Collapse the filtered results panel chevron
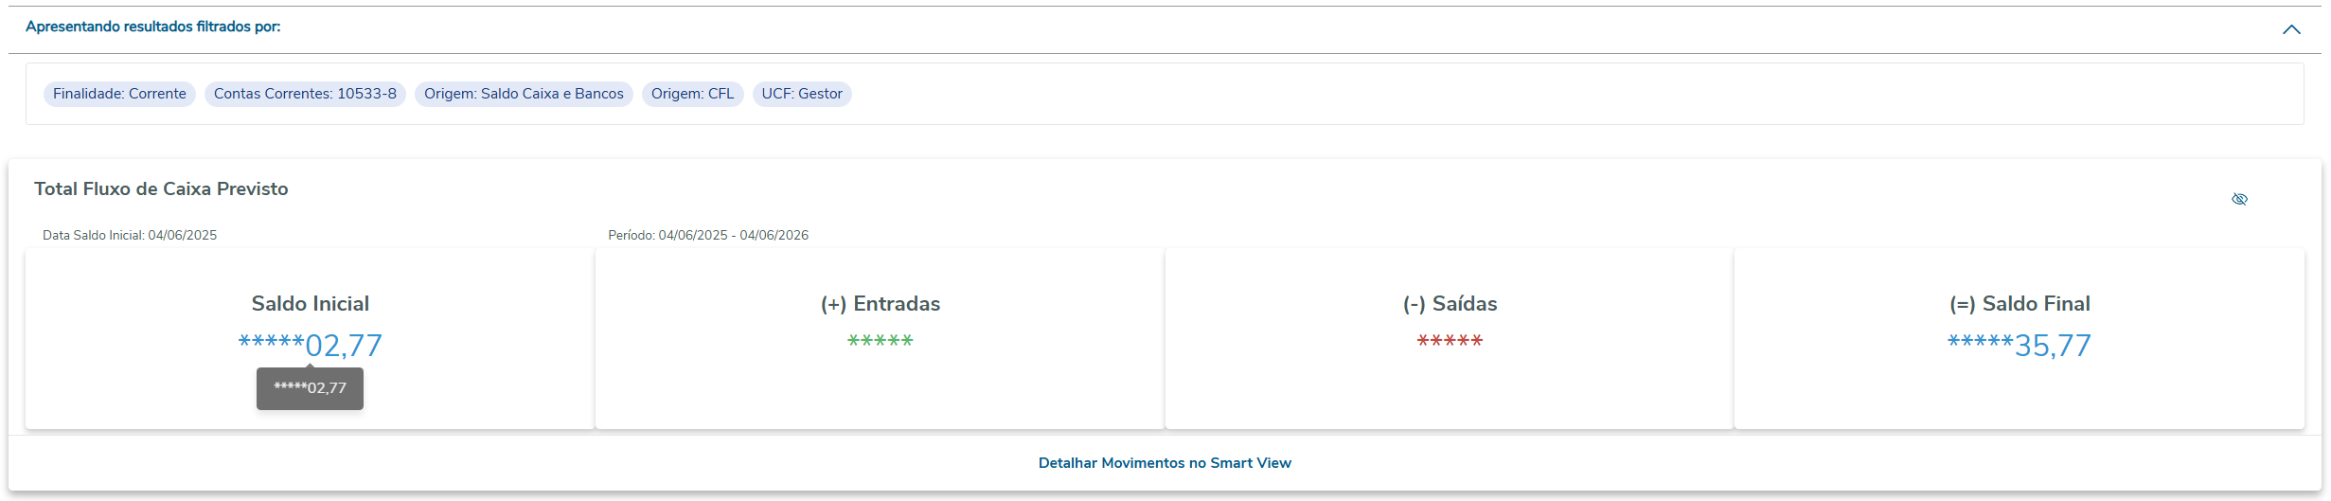2331x501 pixels. (2291, 29)
